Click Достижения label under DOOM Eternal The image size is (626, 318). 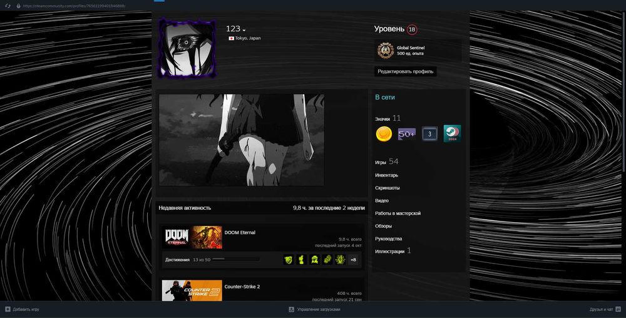click(177, 260)
